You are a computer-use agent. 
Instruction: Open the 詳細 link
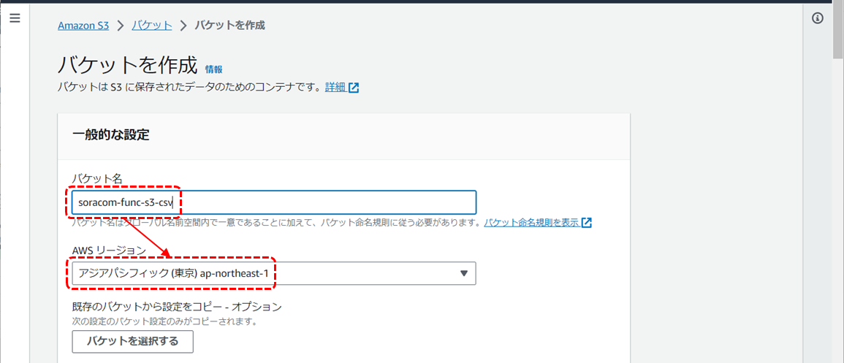[x=335, y=88]
